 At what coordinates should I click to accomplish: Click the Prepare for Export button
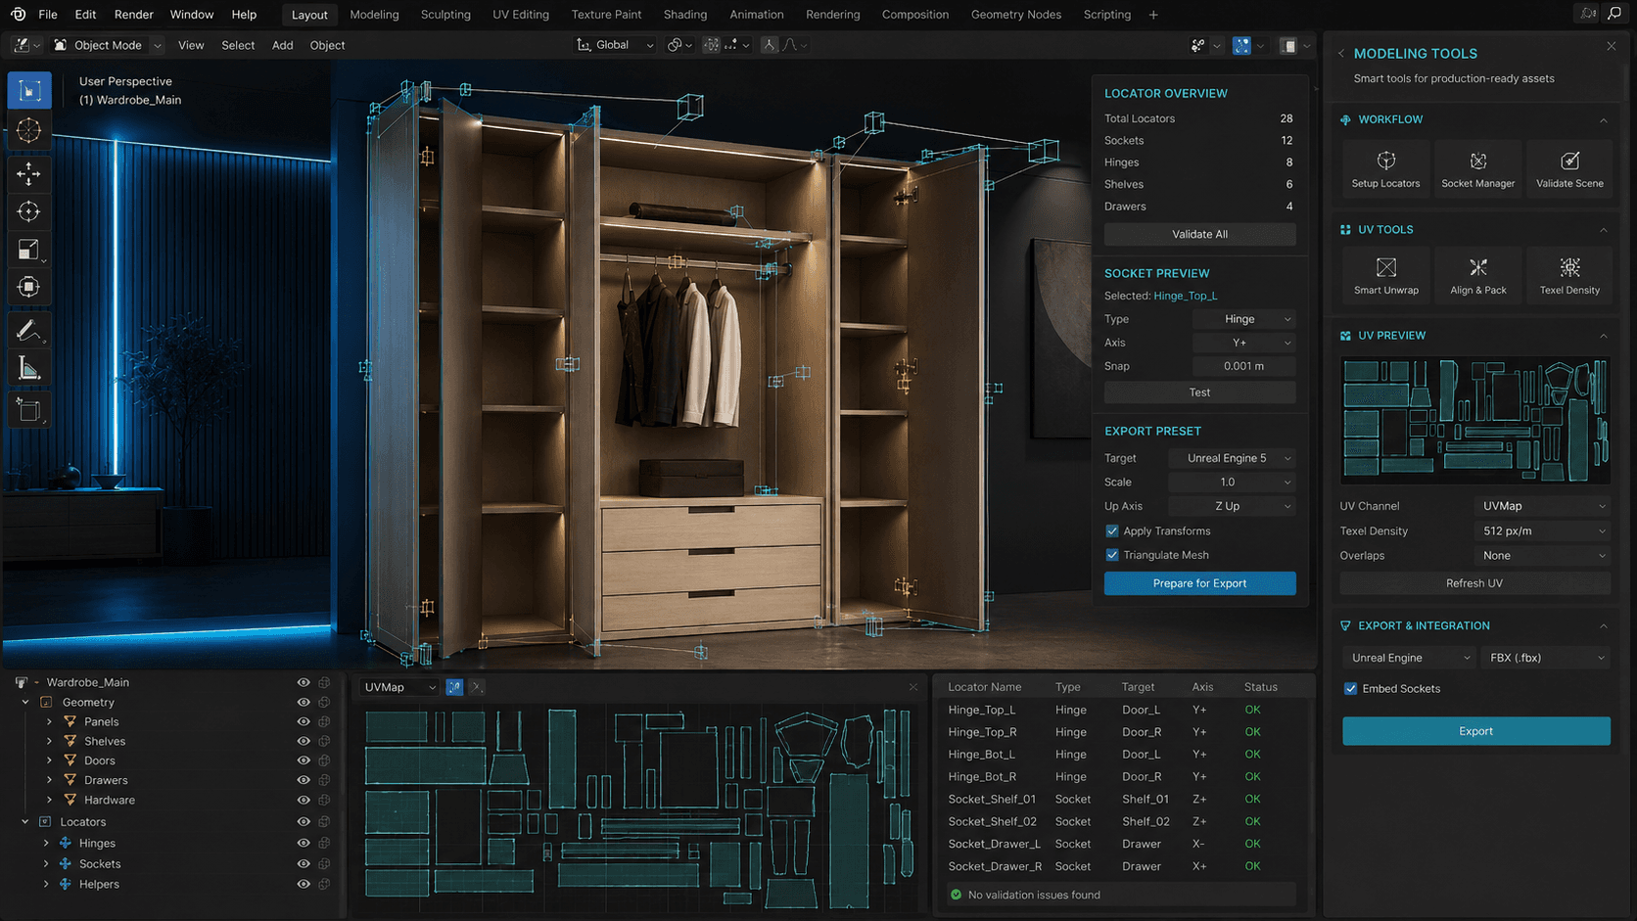1199,583
